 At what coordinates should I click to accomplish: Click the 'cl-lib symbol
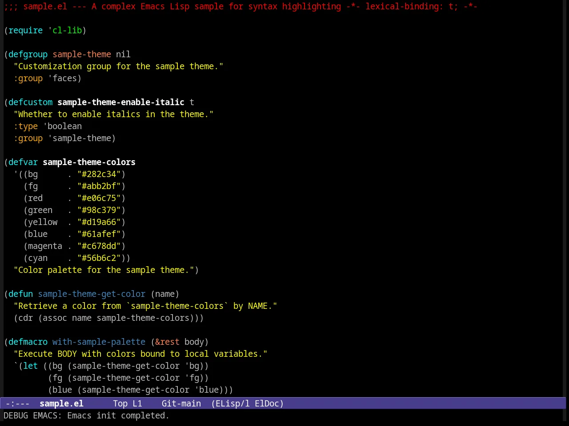(65, 30)
